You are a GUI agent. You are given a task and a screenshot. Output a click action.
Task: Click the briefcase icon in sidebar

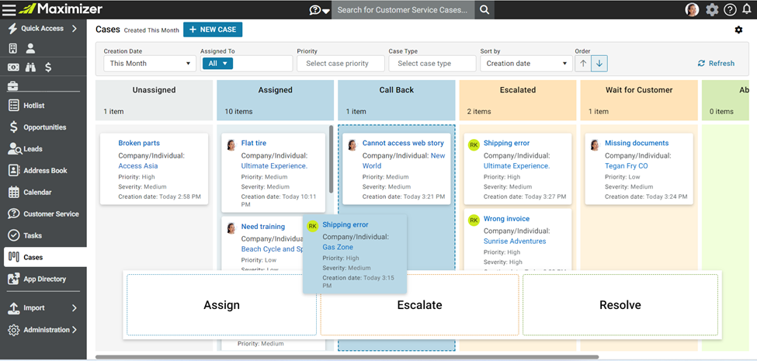click(13, 86)
